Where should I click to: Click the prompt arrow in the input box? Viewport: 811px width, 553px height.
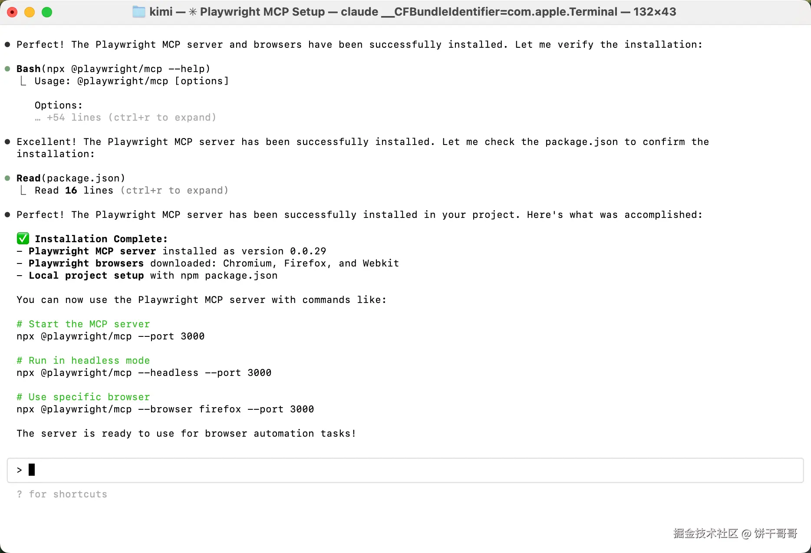click(x=19, y=470)
